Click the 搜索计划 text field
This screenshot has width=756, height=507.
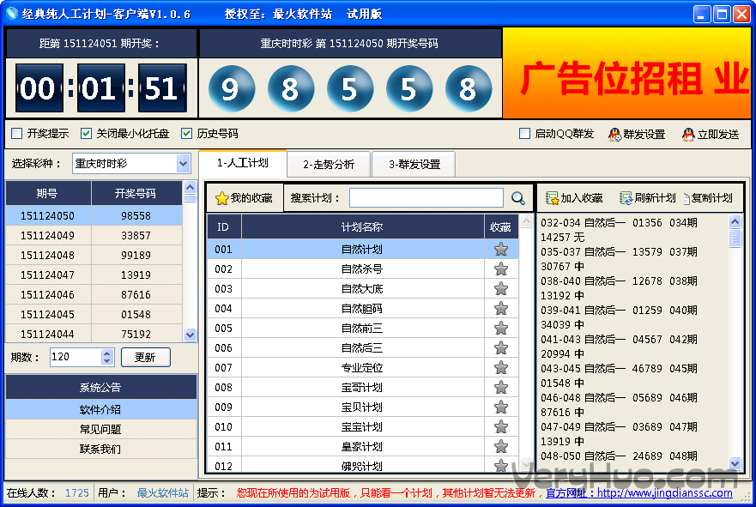426,198
